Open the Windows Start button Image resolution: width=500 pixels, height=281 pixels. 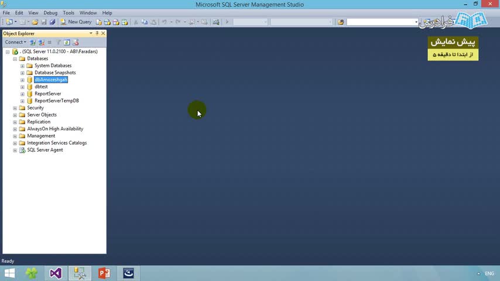point(9,273)
